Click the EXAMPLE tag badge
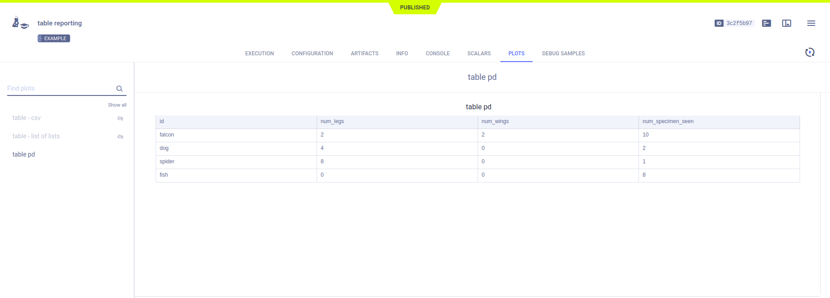 54,38
